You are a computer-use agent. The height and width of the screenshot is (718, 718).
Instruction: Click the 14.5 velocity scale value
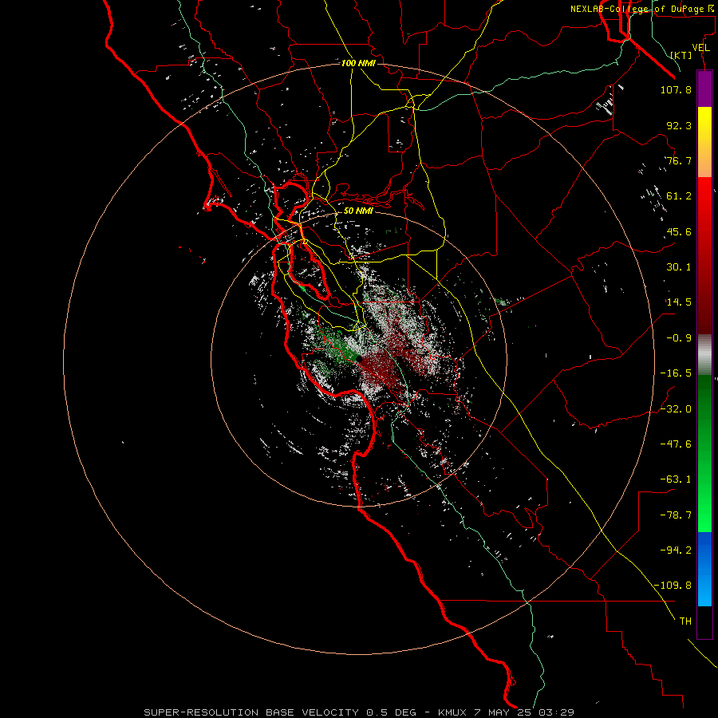[679, 302]
